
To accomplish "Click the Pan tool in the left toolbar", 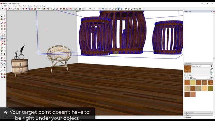I will 4,58.
